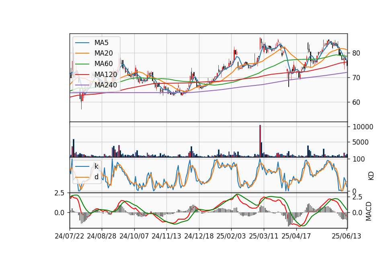386x278 pixels.
Task: Click the MA120 legend label
Action: click(x=106, y=74)
